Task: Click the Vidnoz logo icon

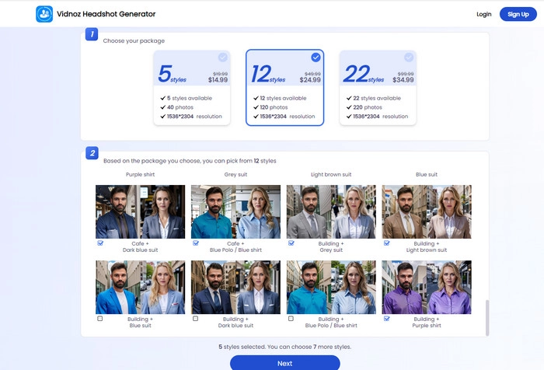Action: (x=44, y=14)
